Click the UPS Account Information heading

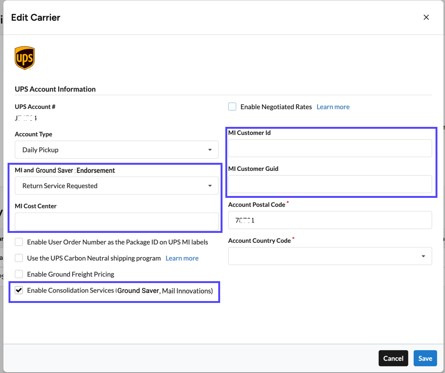(x=55, y=89)
